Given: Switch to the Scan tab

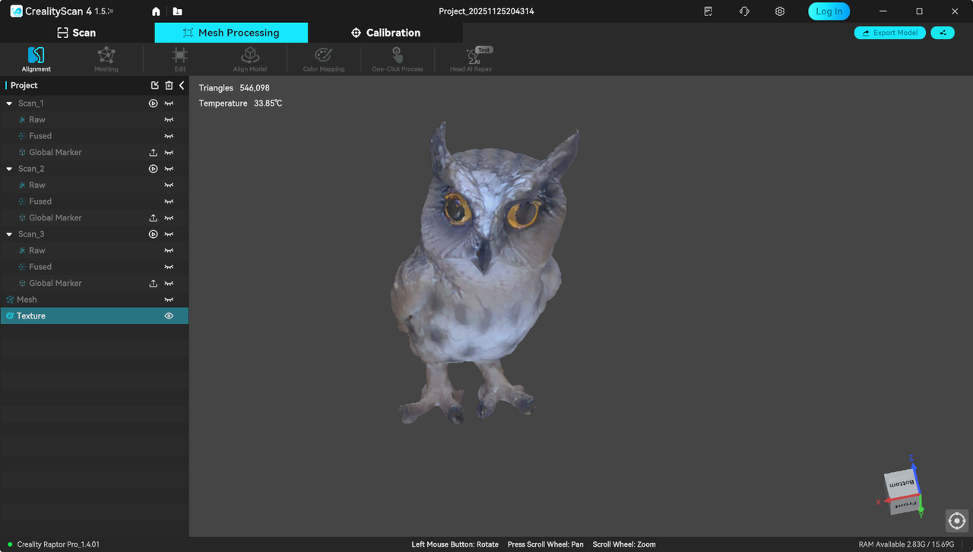Looking at the screenshot, I should (77, 33).
